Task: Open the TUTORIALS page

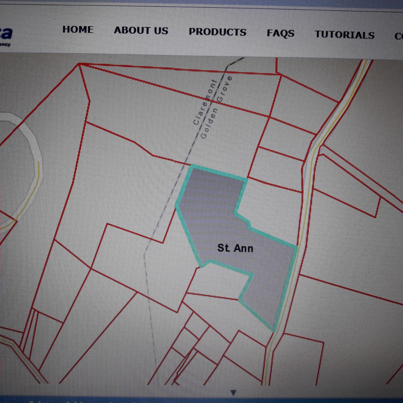Action: click(344, 35)
